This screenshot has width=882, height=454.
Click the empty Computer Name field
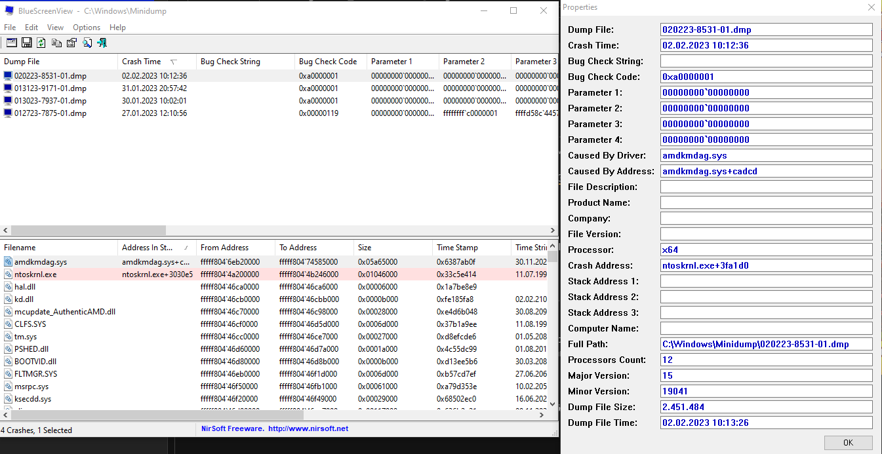tap(767, 328)
